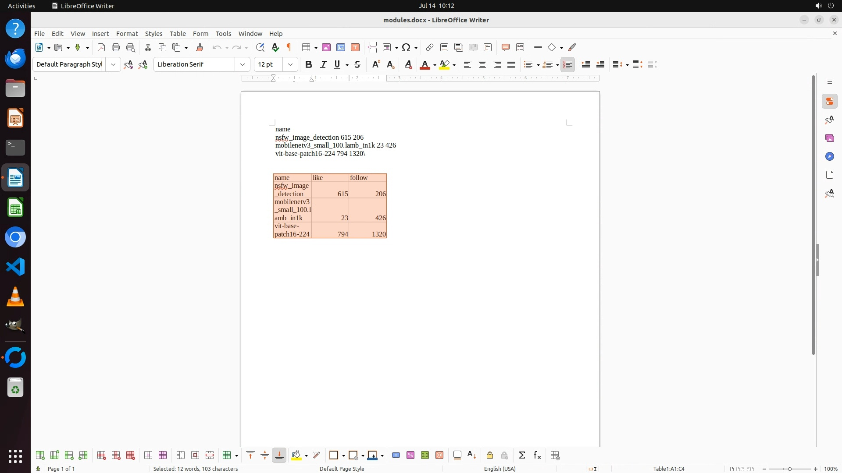Open the Navigator sidebar panel

pyautogui.click(x=829, y=156)
